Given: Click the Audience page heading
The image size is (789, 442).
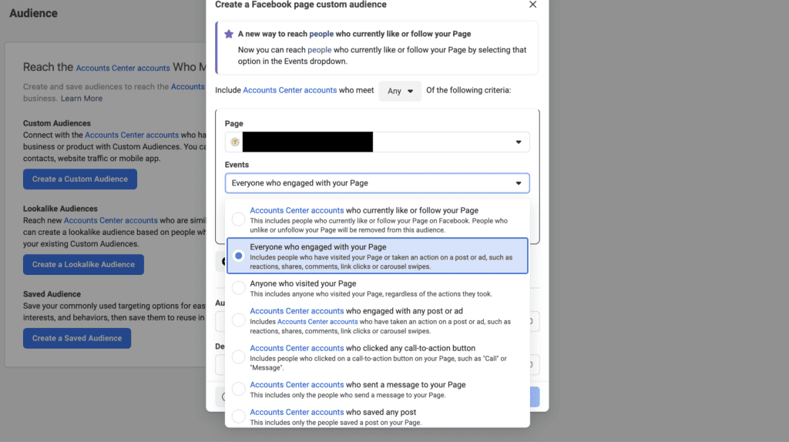Looking at the screenshot, I should coord(33,13).
